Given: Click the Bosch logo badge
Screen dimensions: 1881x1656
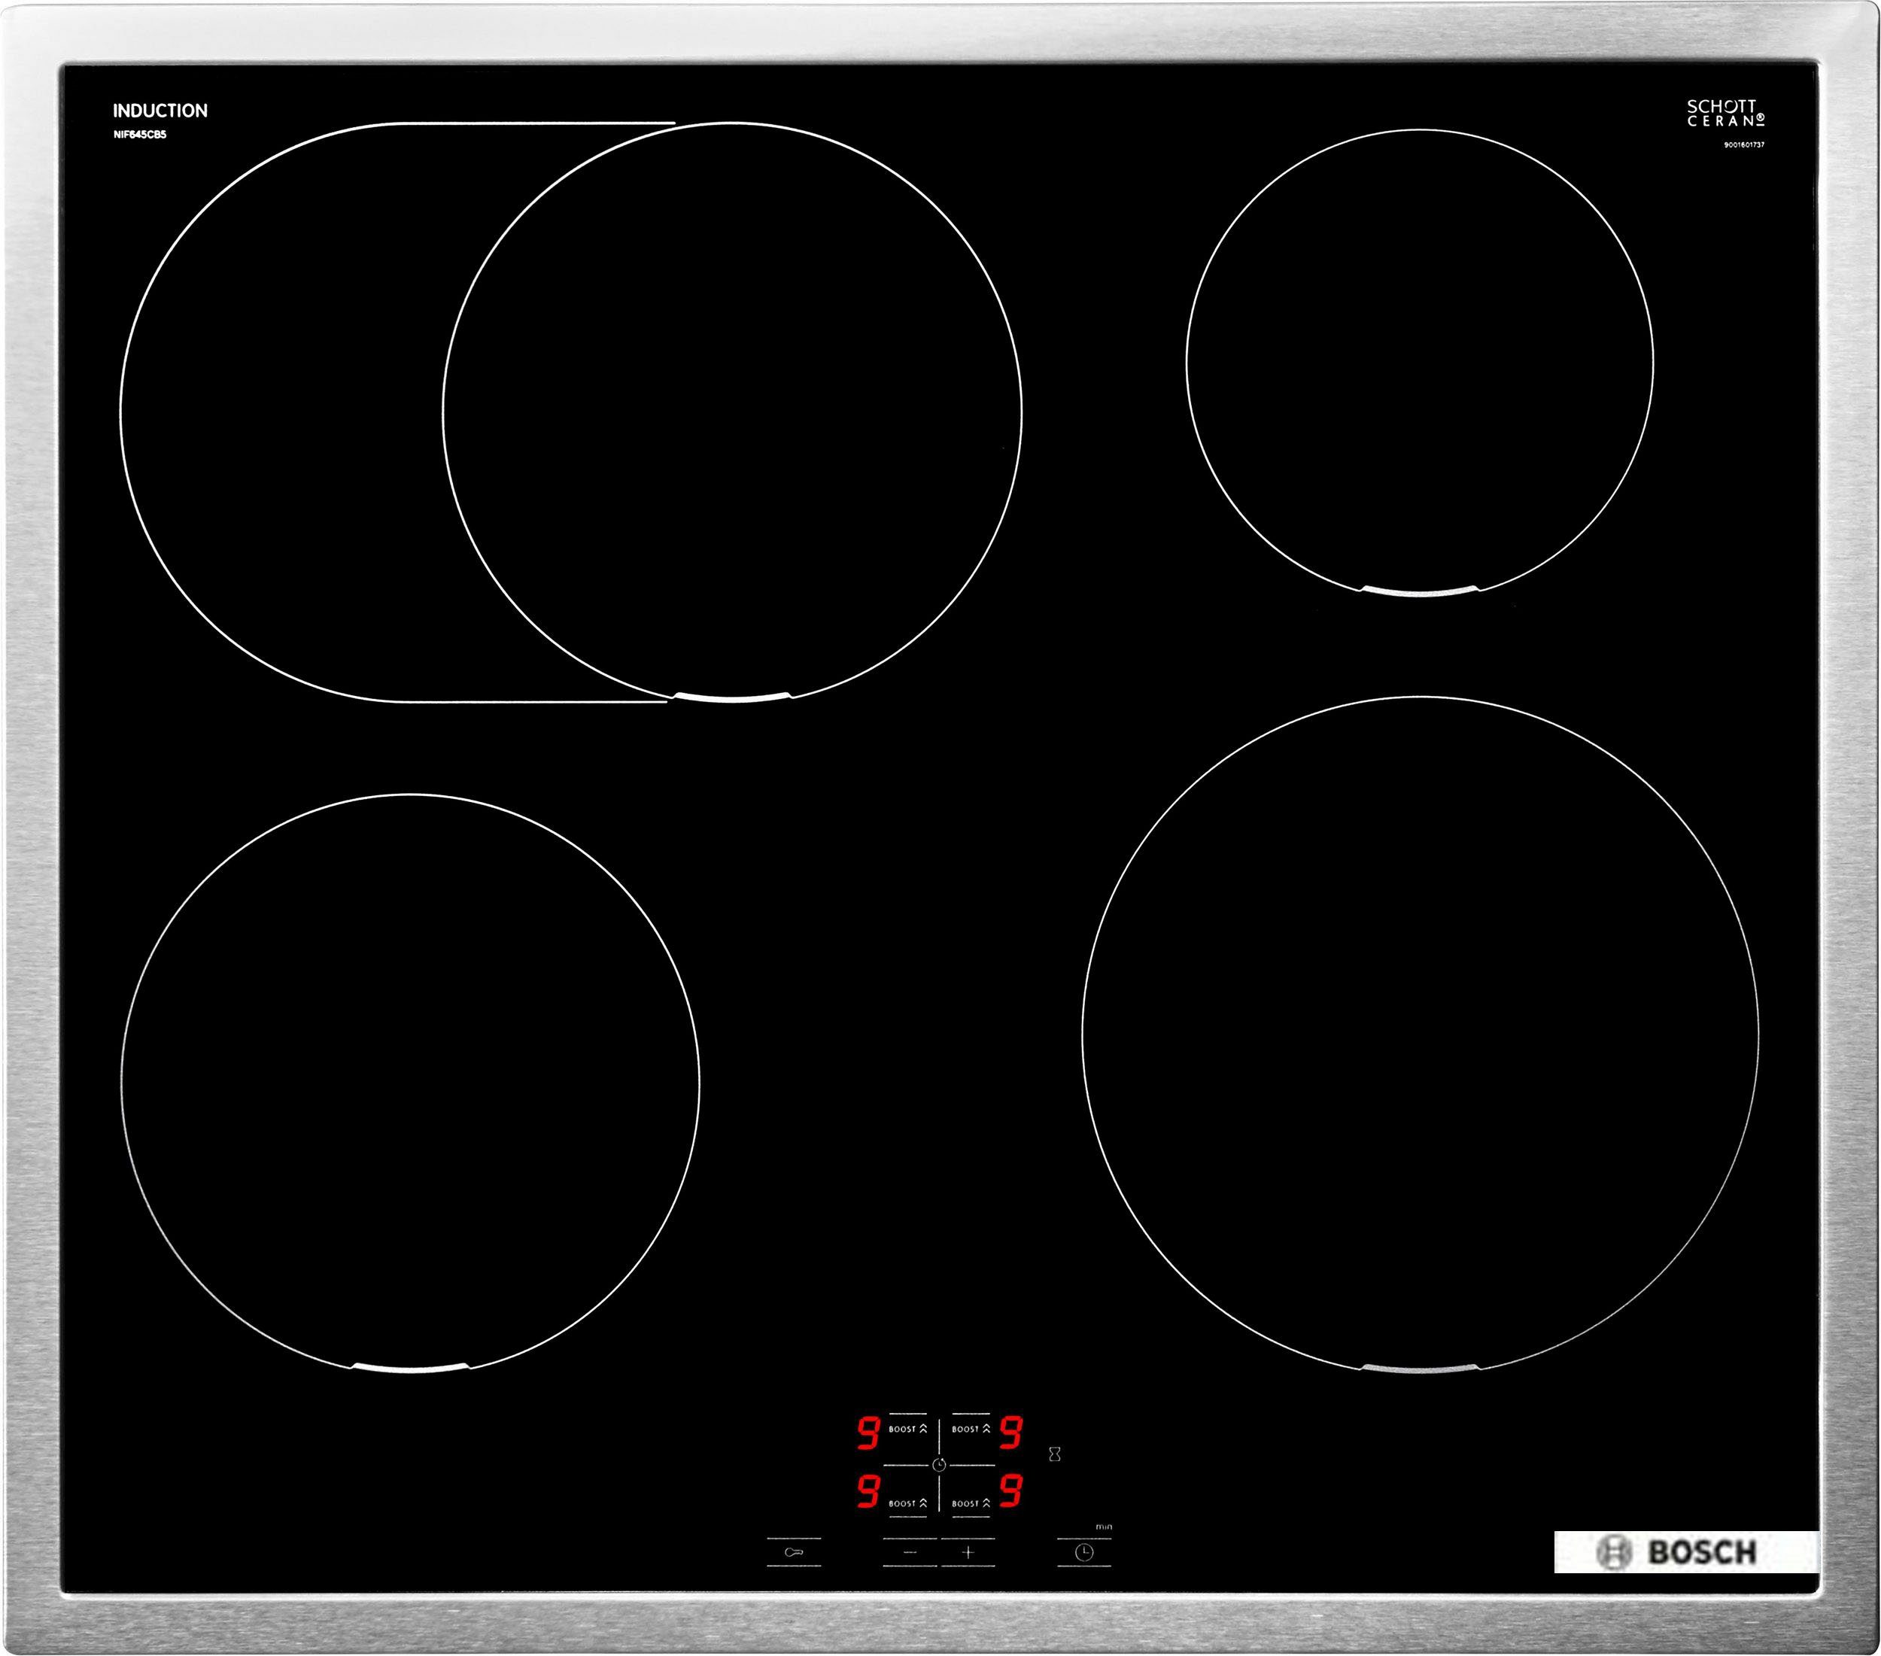Looking at the screenshot, I should [1686, 1552].
